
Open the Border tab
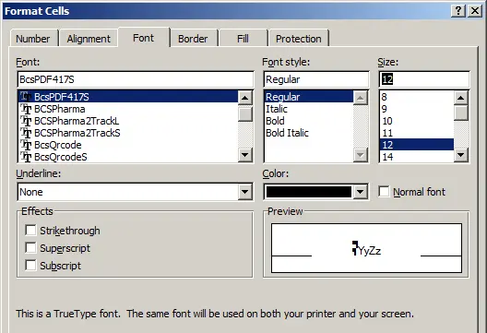193,39
